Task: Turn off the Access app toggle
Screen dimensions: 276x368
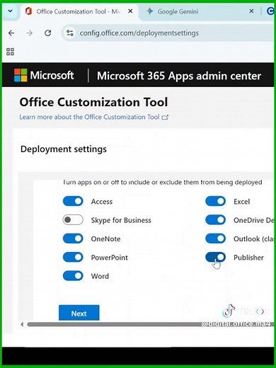Action: (x=73, y=202)
